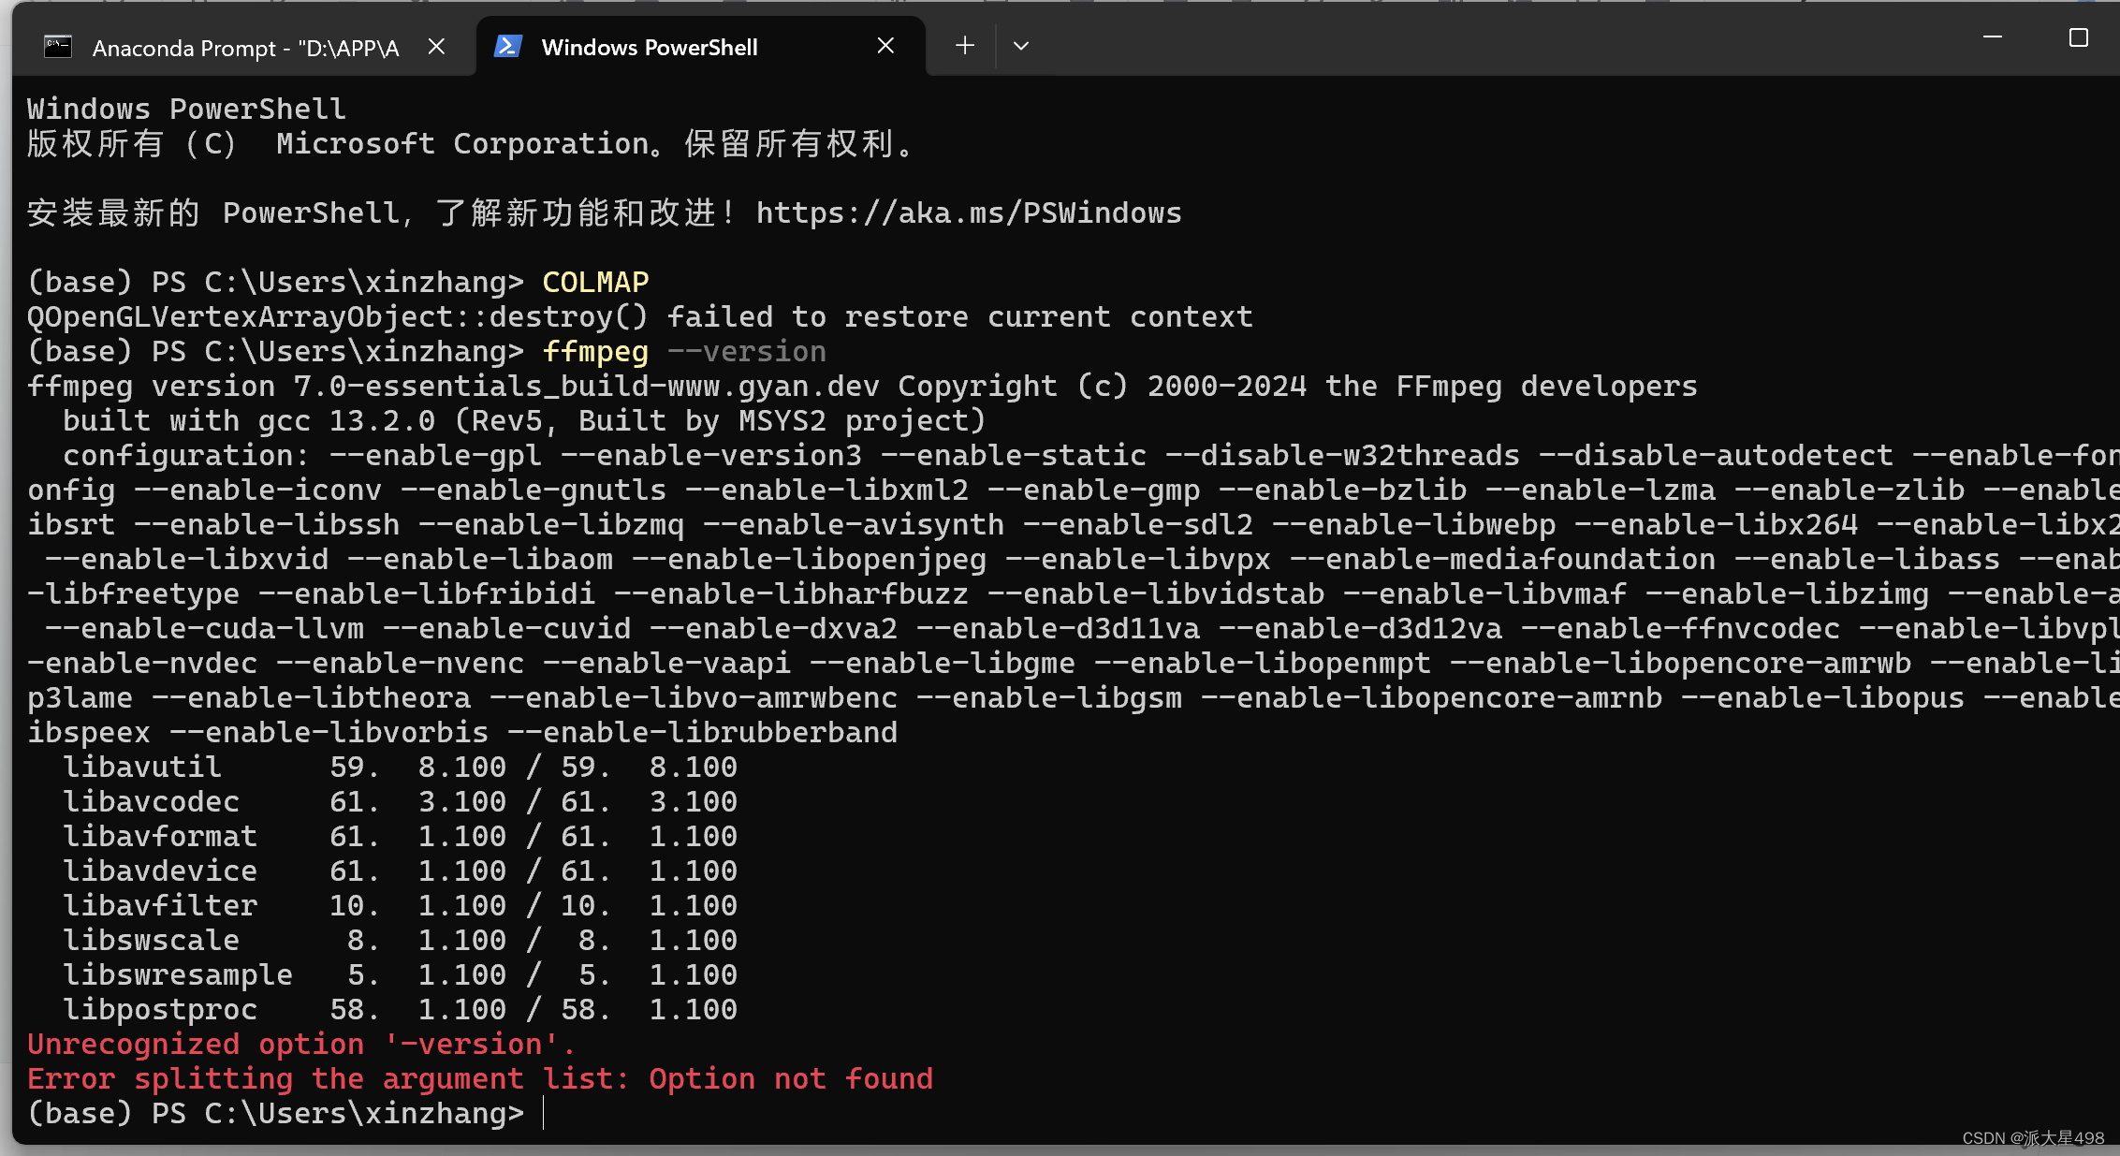The height and width of the screenshot is (1156, 2120).
Task: Click the yellow COLMAP command text
Action: coord(595,283)
